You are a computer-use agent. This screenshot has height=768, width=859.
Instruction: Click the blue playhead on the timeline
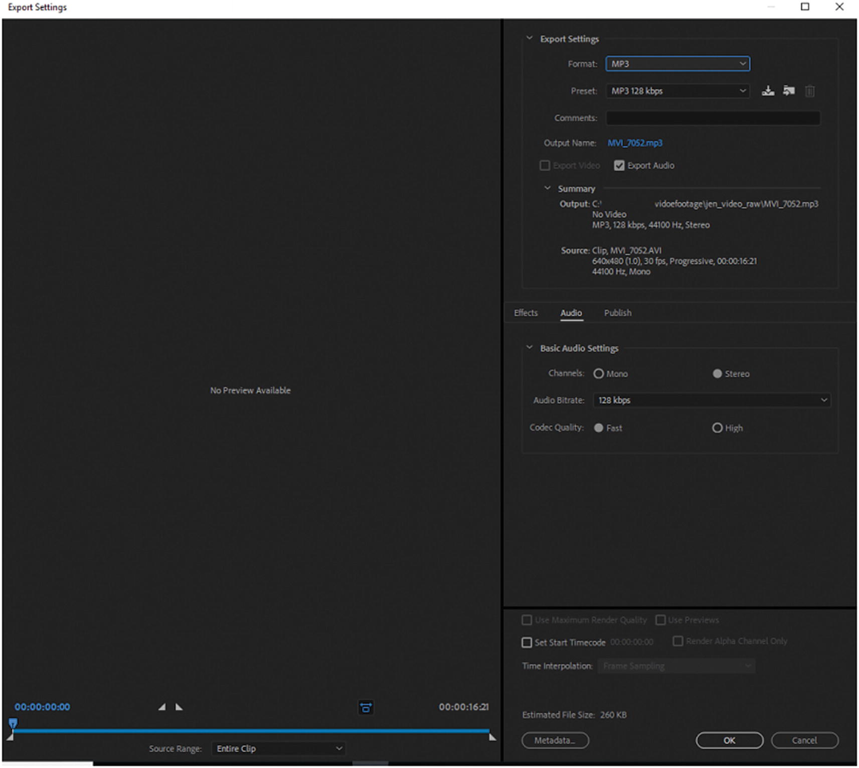[x=13, y=723]
